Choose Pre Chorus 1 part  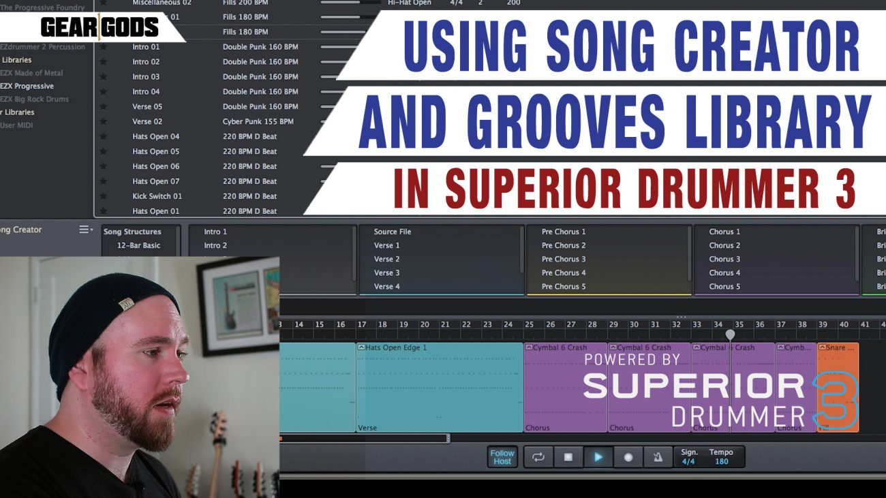pyautogui.click(x=564, y=232)
